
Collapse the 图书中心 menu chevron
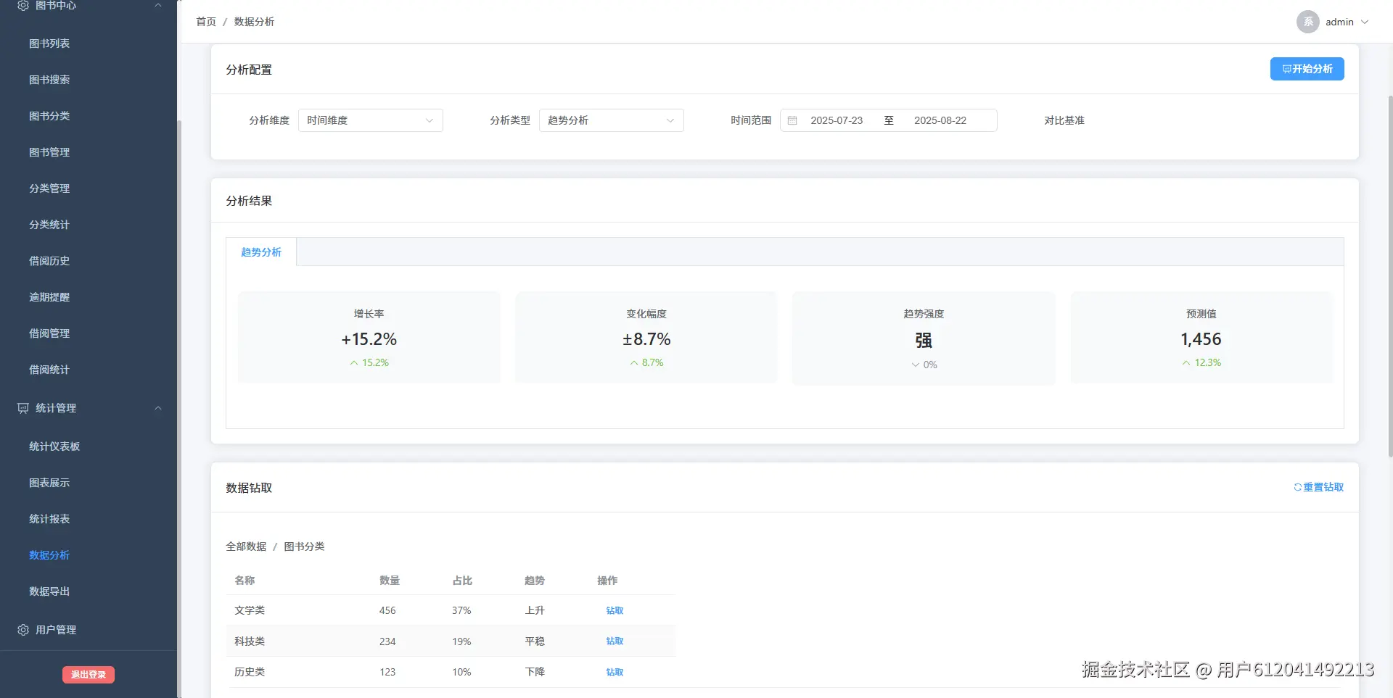tap(158, 5)
